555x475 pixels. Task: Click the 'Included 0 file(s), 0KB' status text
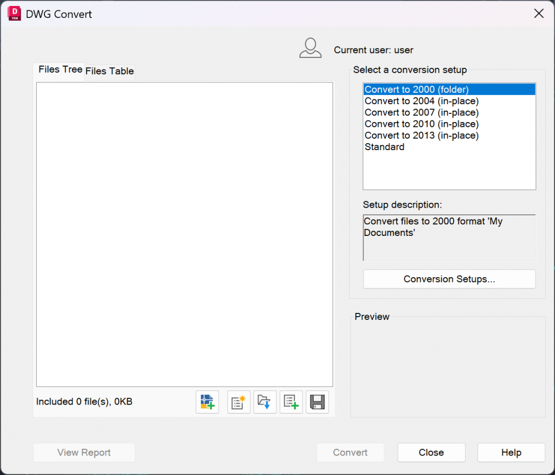(x=84, y=402)
